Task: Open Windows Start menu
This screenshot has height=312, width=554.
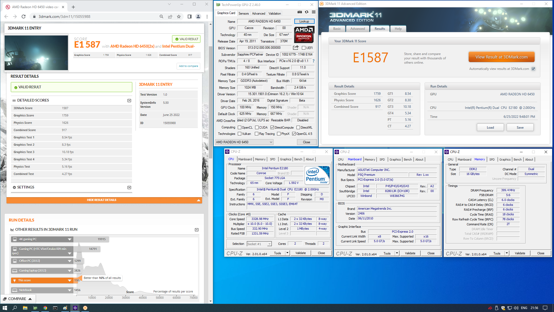Action: pyautogui.click(x=5, y=308)
